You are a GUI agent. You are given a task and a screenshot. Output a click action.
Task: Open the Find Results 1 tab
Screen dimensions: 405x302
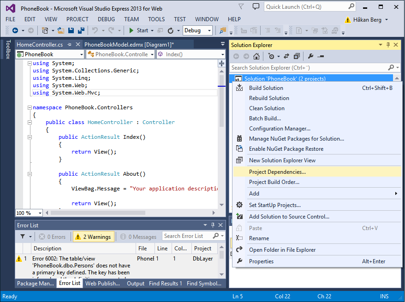[x=165, y=284]
